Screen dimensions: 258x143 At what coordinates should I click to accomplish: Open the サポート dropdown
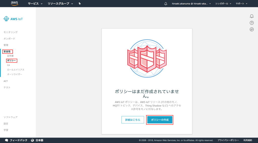point(241,4)
